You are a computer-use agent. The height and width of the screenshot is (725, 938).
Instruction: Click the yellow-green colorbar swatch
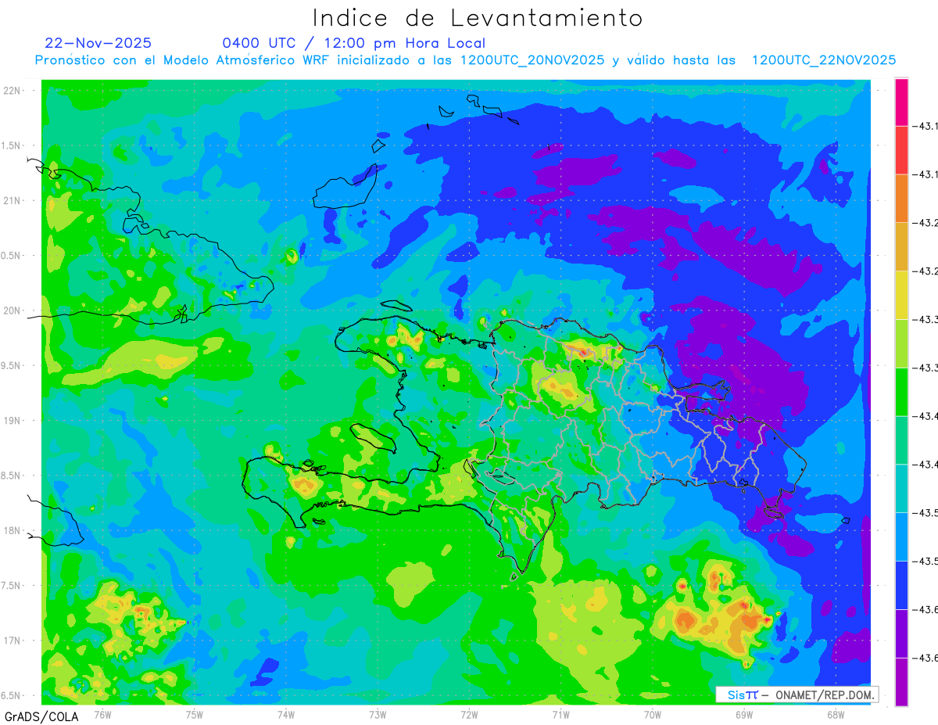(x=901, y=343)
